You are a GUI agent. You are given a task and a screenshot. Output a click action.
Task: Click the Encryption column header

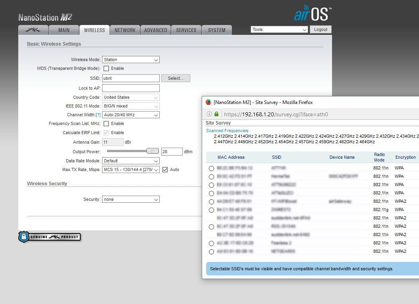click(405, 157)
